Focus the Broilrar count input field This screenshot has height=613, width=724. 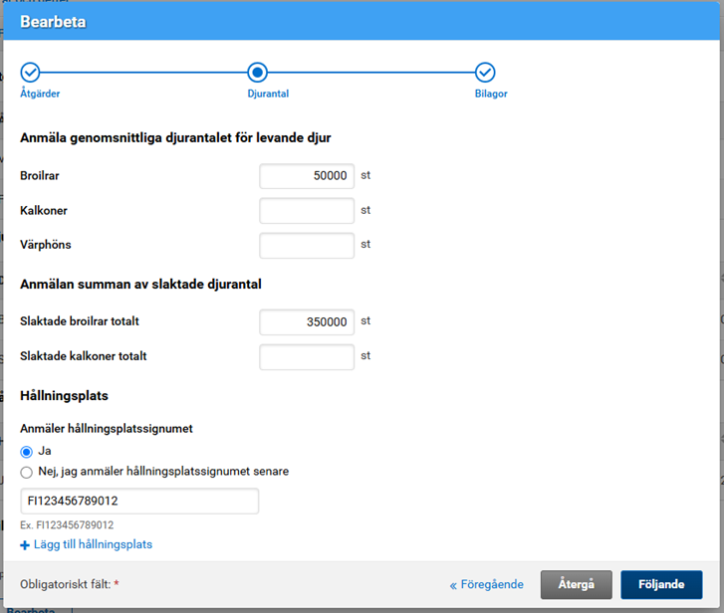point(307,176)
